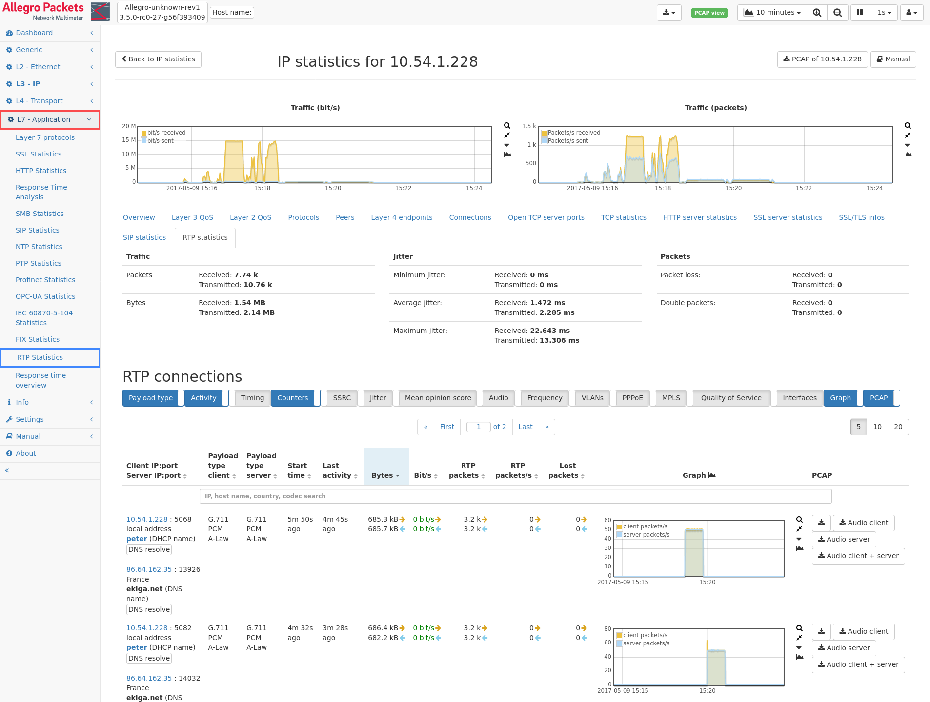This screenshot has width=930, height=702.
Task: Open Dashboard in the sidebar
Action: [x=50, y=33]
